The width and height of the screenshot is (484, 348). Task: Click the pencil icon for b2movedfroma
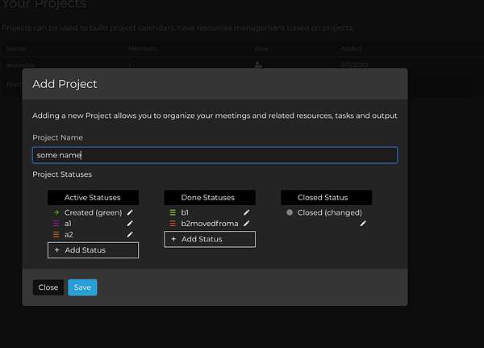pyautogui.click(x=246, y=223)
